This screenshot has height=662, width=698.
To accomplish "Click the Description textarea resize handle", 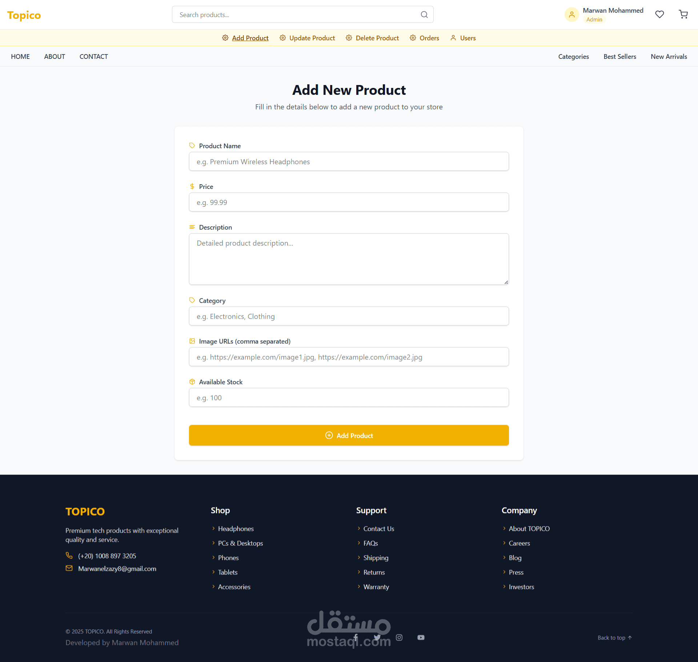I will (x=506, y=282).
